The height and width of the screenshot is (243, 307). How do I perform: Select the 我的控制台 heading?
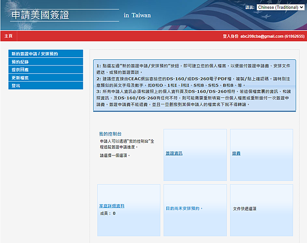(x=110, y=134)
